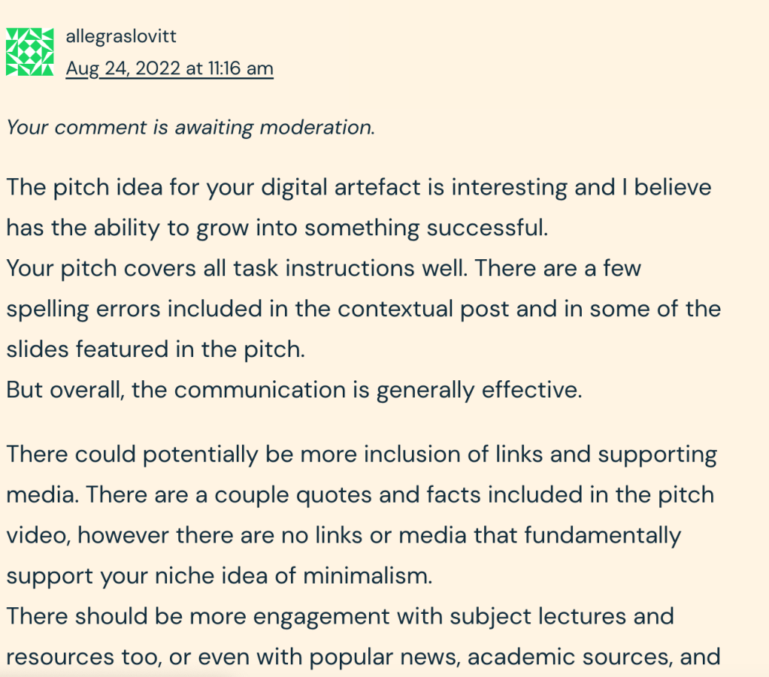The width and height of the screenshot is (769, 677).
Task: Click the line 'There could potentially be more inclusion'
Action: 362,454
